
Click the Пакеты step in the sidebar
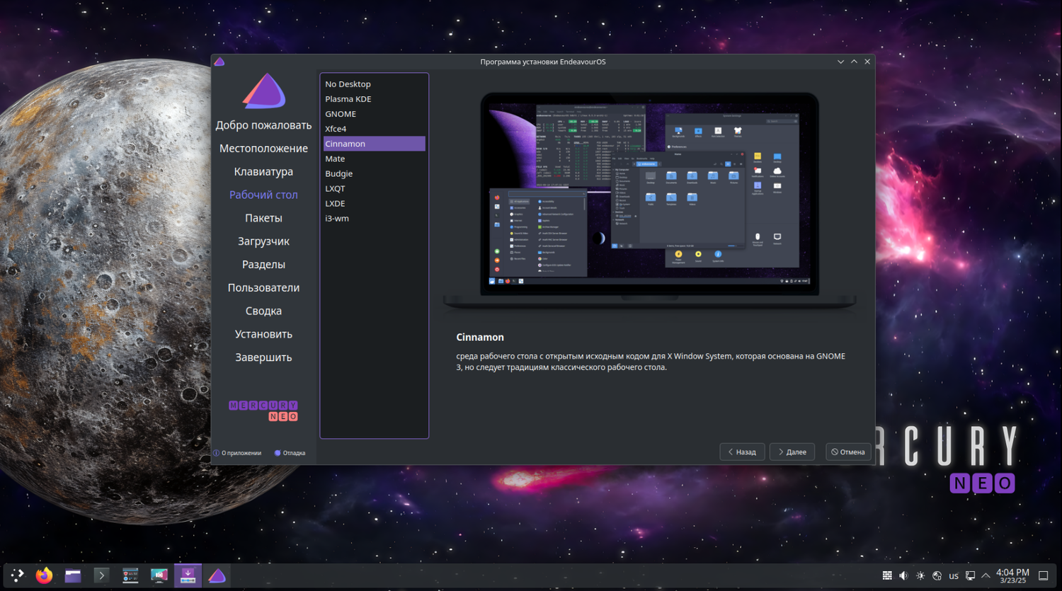click(x=263, y=218)
